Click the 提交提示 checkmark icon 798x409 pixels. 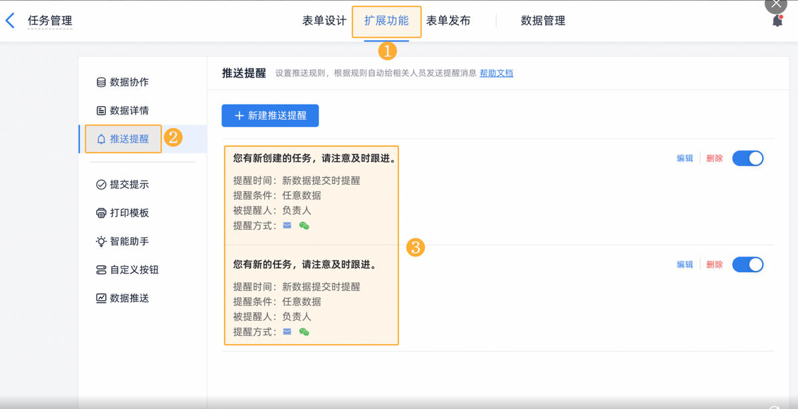click(x=101, y=185)
